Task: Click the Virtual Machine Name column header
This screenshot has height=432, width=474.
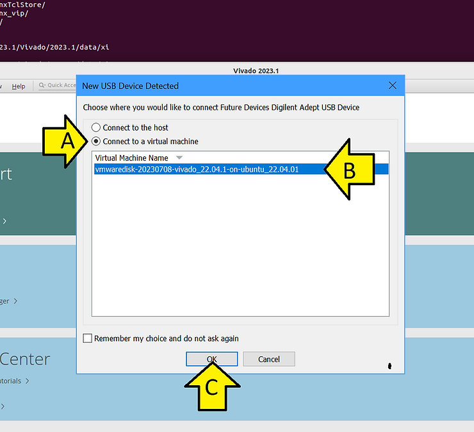Action: tap(131, 158)
